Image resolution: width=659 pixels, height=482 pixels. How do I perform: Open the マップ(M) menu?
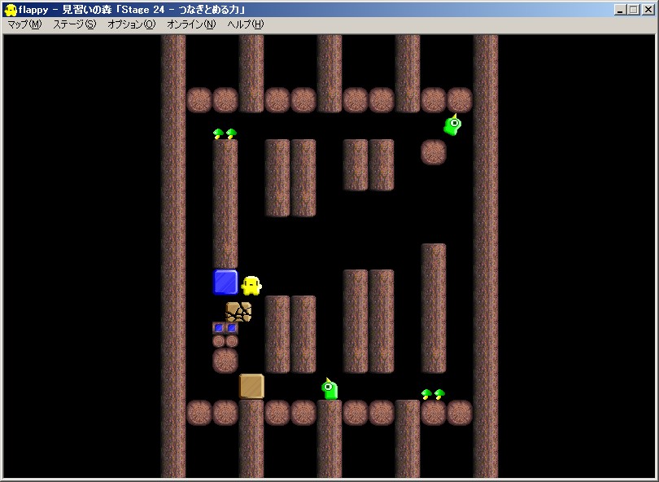(x=24, y=24)
